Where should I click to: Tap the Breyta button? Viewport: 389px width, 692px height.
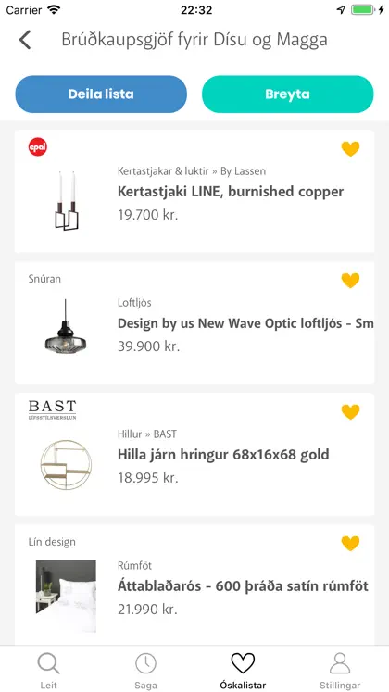pyautogui.click(x=287, y=94)
